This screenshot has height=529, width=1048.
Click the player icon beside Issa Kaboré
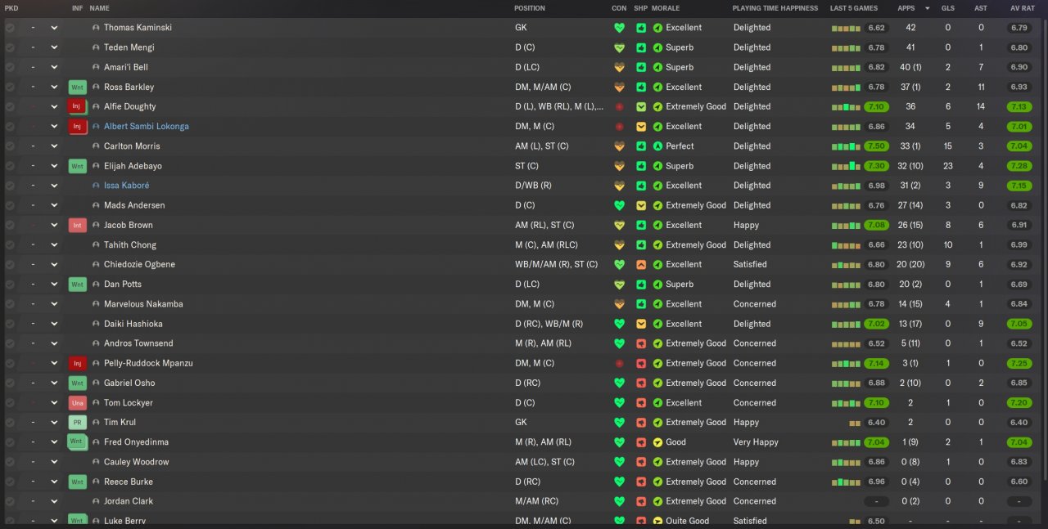(x=96, y=186)
